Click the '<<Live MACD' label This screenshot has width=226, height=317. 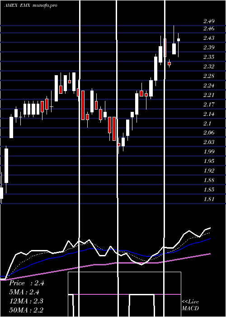pyautogui.click(x=190, y=305)
